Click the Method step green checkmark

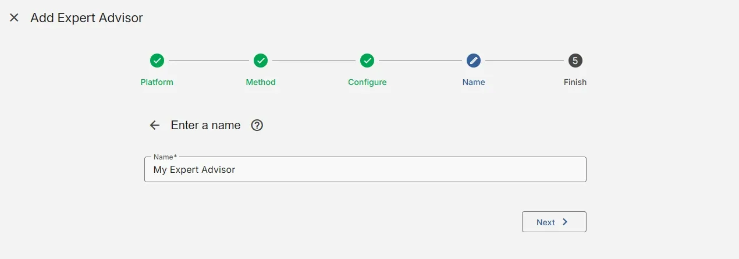(261, 61)
